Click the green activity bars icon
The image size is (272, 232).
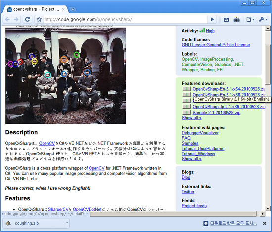(x=202, y=30)
